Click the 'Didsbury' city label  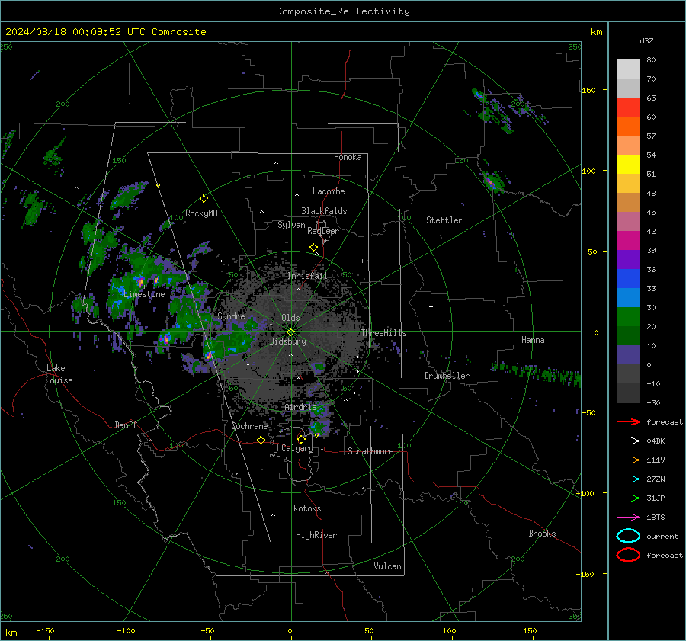287,341
